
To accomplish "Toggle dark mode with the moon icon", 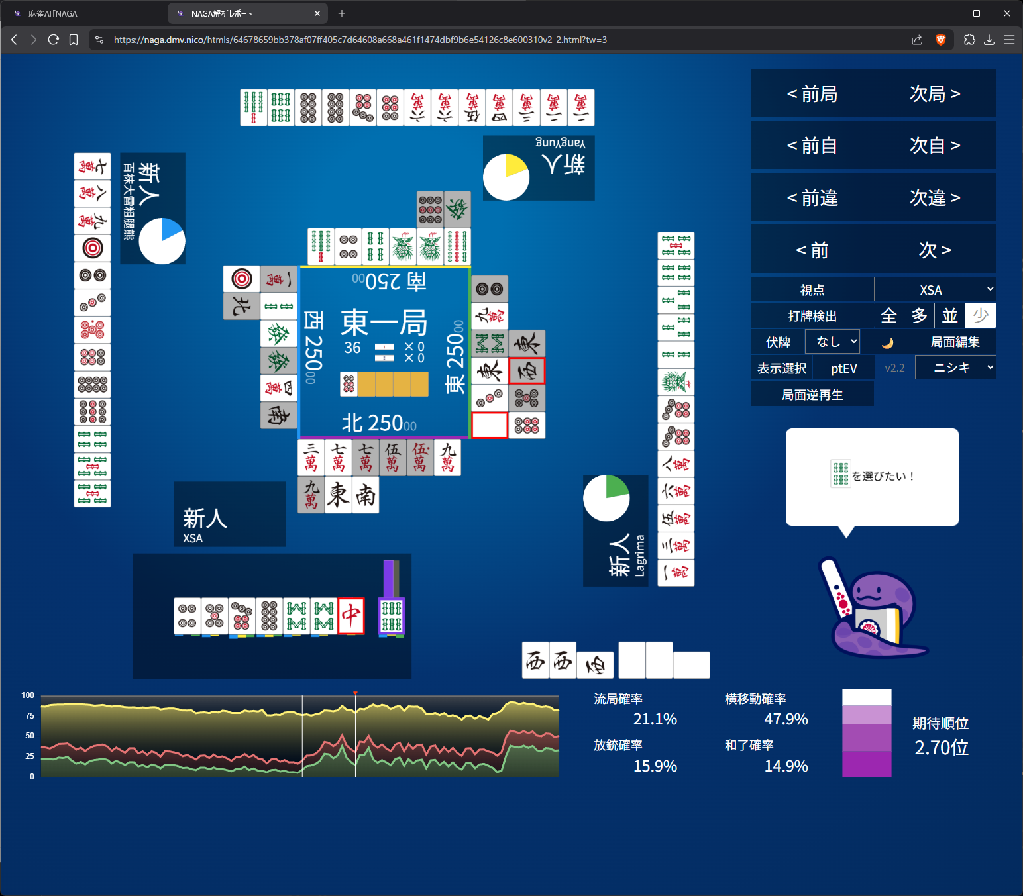I will coord(887,342).
